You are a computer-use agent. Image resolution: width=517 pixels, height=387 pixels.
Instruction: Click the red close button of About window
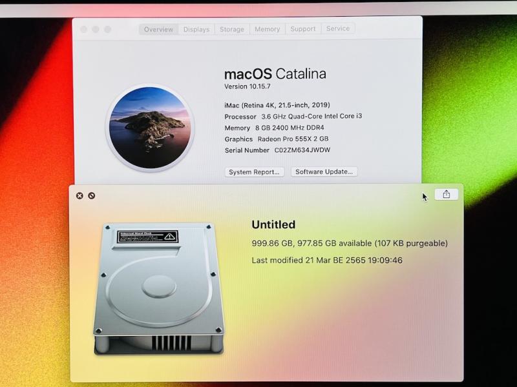point(84,29)
